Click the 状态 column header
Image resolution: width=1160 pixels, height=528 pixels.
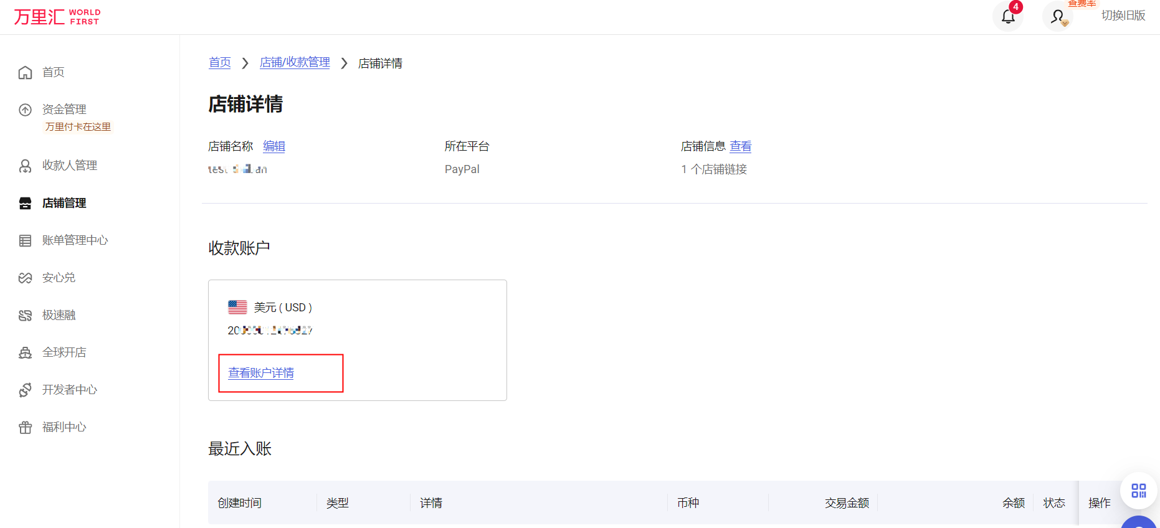1054,503
